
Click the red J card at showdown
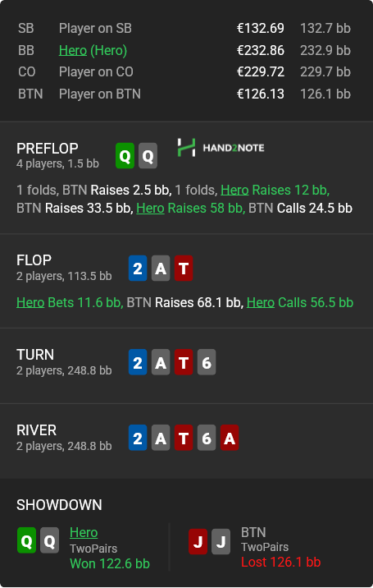pyautogui.click(x=198, y=541)
